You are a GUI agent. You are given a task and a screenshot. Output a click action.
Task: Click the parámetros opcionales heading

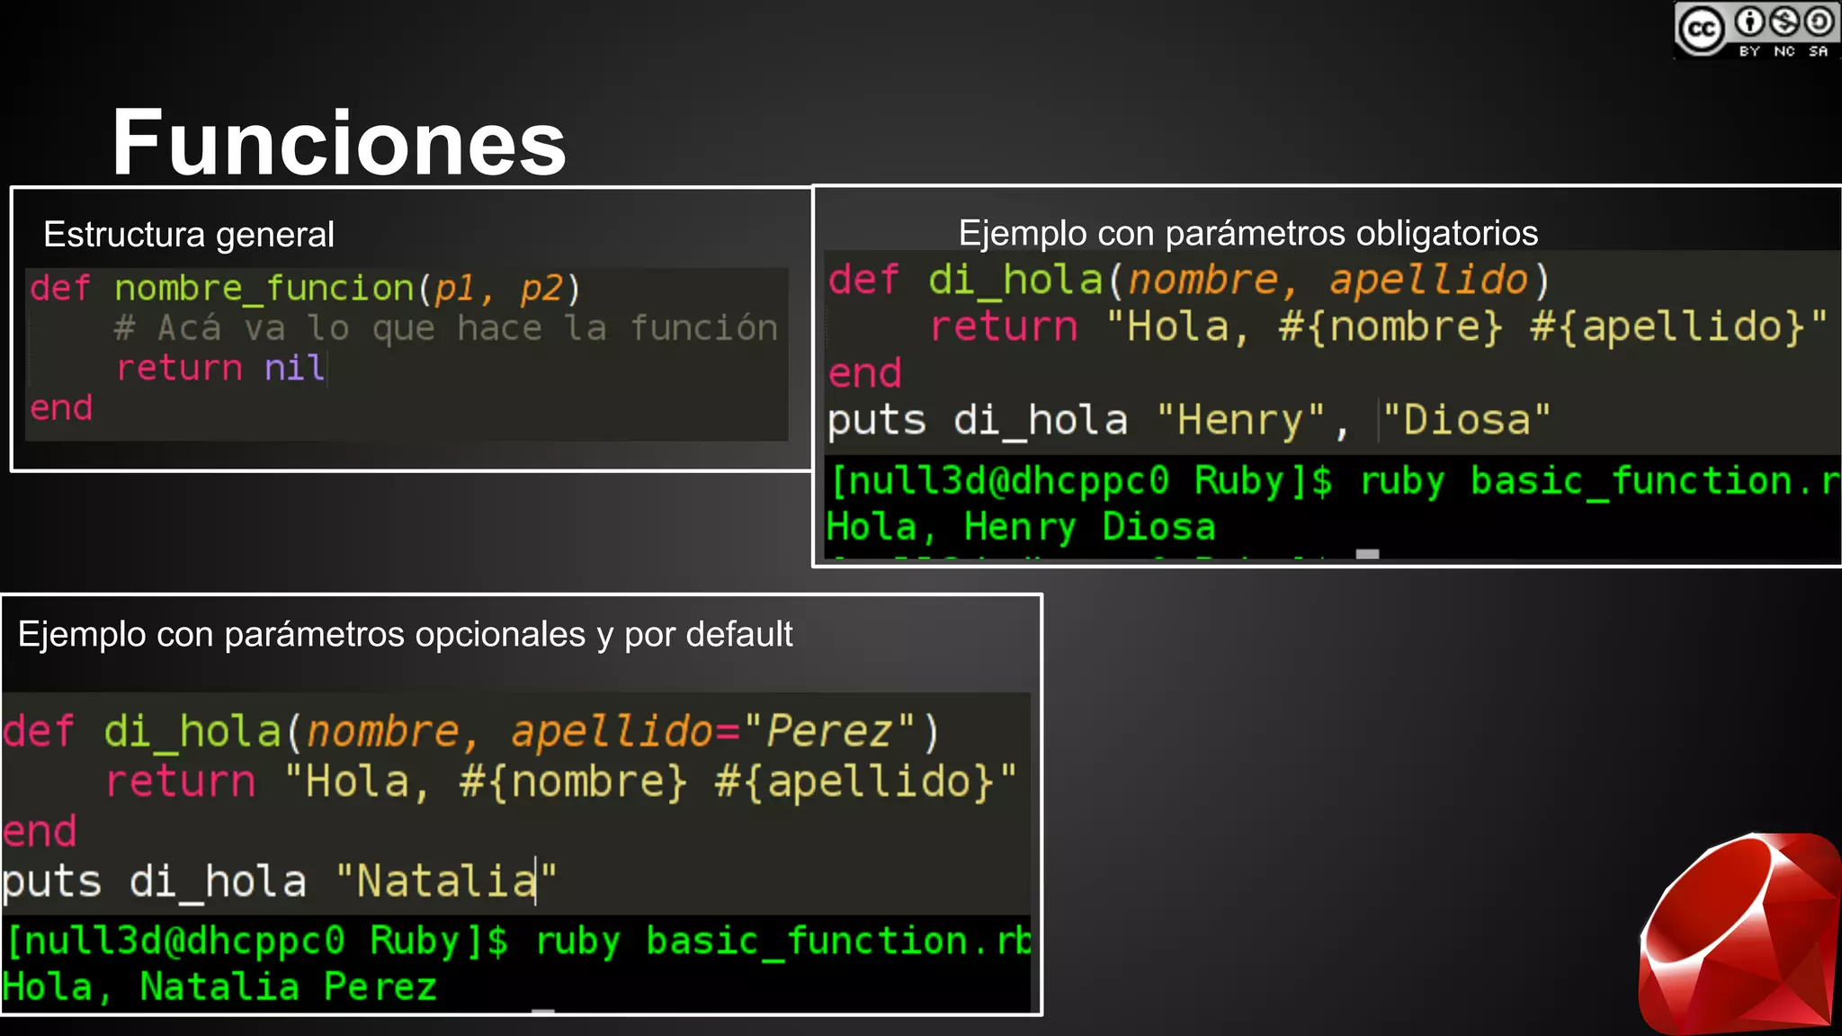click(x=405, y=634)
